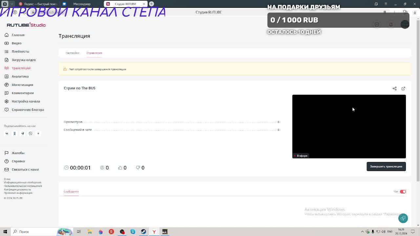The width and height of the screenshot is (420, 236).
Task: Click the viewers count icon
Action: click(102, 167)
